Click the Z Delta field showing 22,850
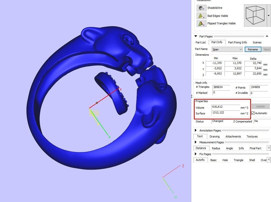Image resolution: width=271 pixels, height=202 pixels. pyautogui.click(x=253, y=74)
